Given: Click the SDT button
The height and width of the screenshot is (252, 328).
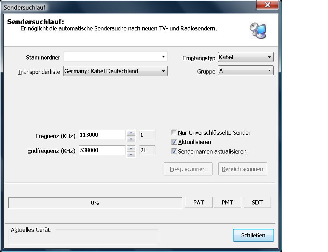Looking at the screenshot, I should coord(257,202).
